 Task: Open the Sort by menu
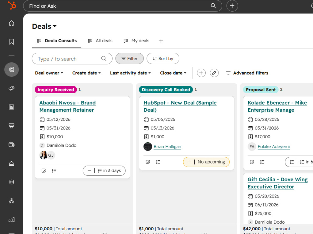163,59
